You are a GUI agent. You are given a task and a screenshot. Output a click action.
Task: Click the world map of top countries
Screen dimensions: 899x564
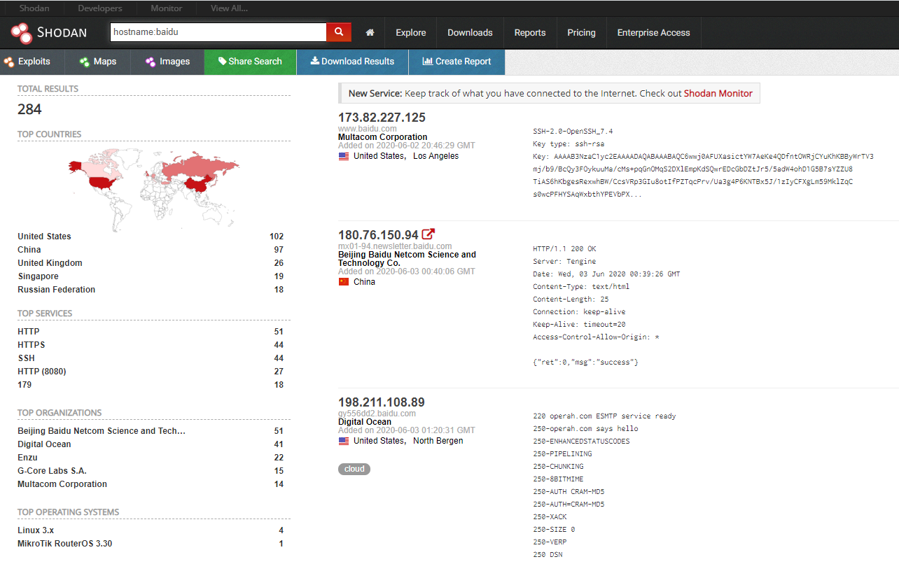tap(153, 188)
